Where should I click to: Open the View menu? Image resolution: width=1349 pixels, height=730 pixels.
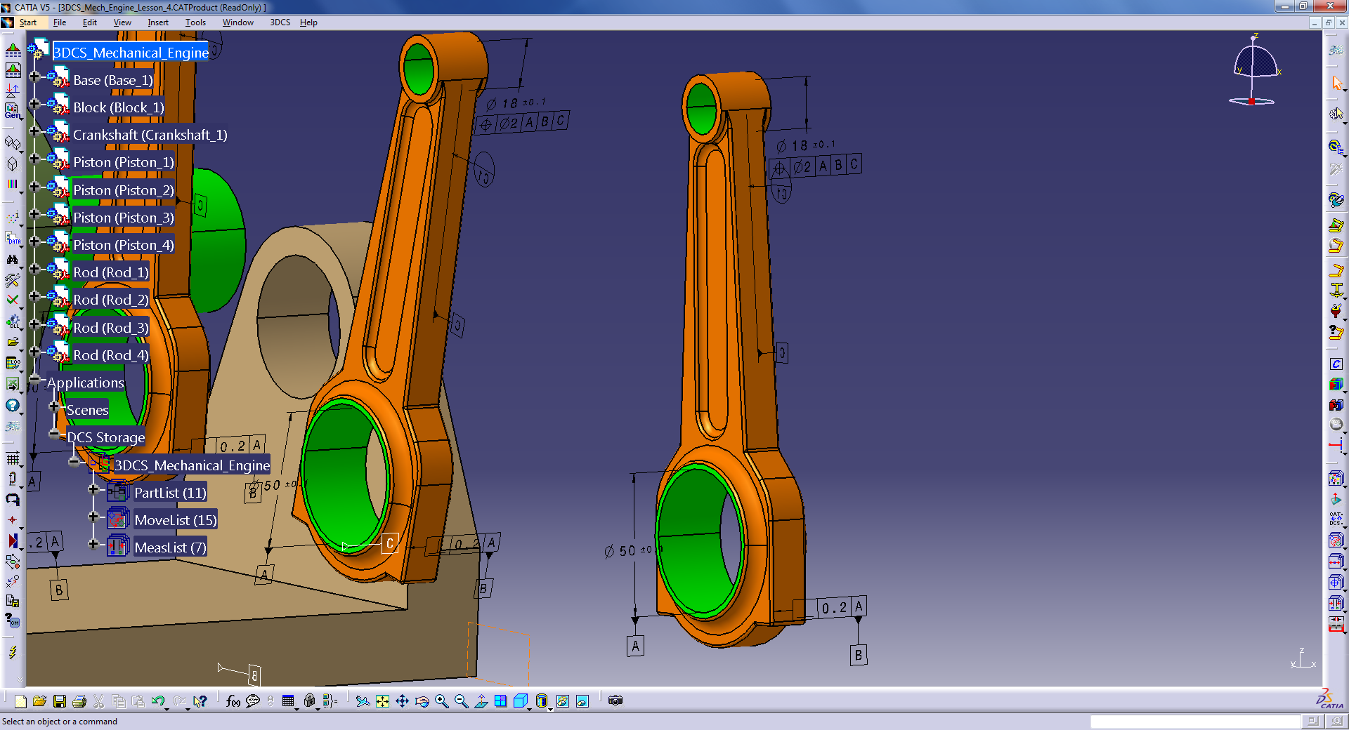122,22
